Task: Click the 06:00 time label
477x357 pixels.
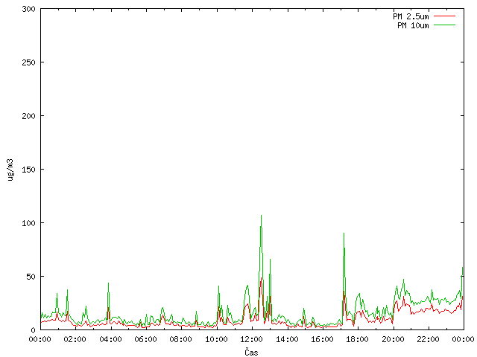Action: (x=146, y=339)
